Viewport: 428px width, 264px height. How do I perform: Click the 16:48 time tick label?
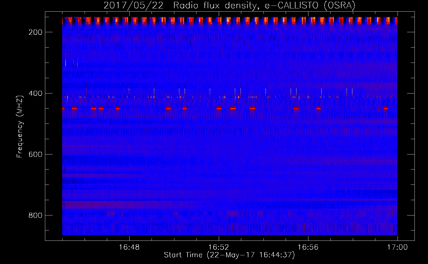(x=129, y=247)
